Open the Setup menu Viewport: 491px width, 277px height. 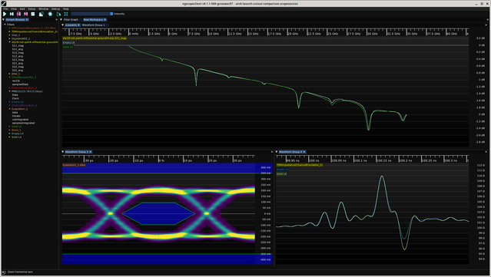coord(32,8)
